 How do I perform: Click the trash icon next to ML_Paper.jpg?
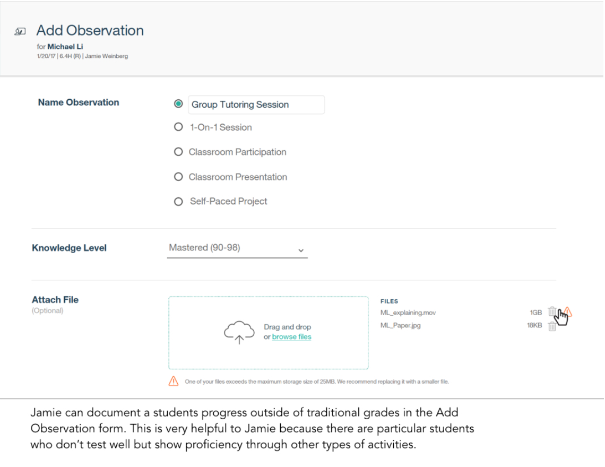pyautogui.click(x=552, y=326)
